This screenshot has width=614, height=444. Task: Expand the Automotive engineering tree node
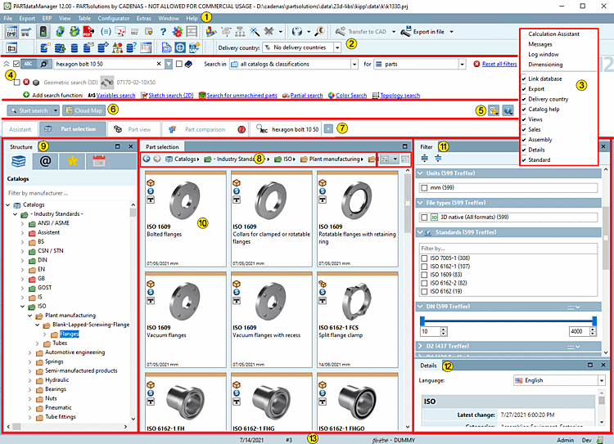click(29, 352)
